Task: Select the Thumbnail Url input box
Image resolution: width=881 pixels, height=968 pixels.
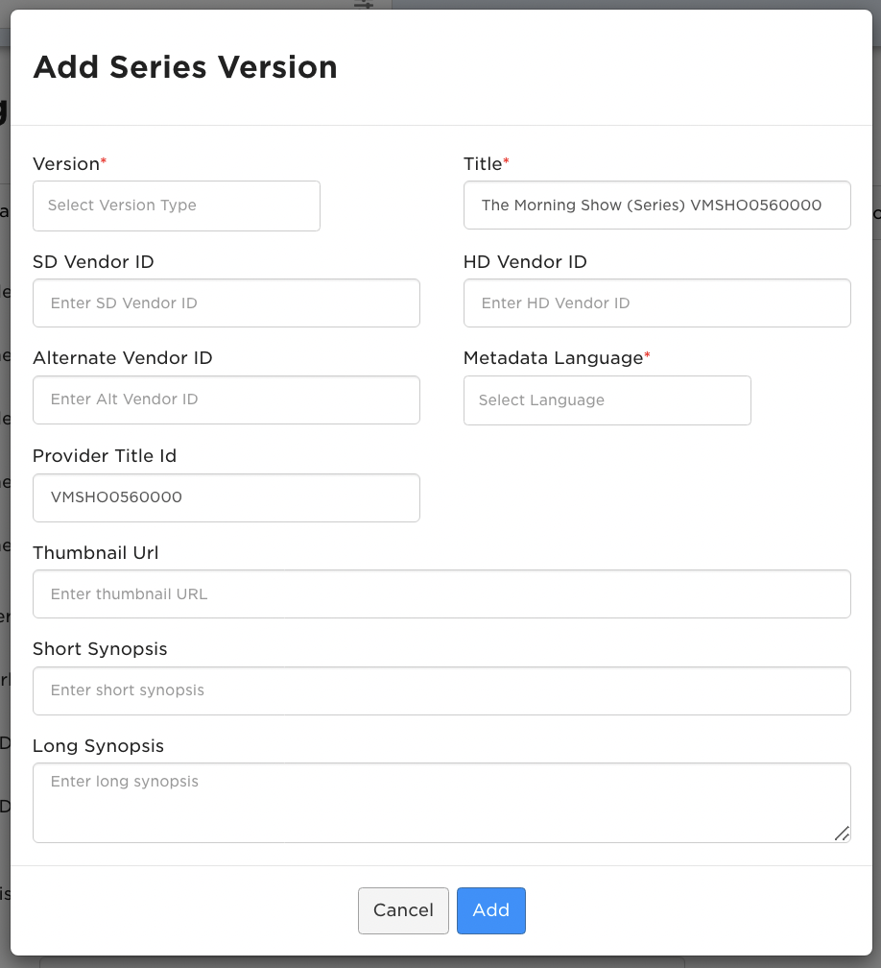Action: click(441, 593)
